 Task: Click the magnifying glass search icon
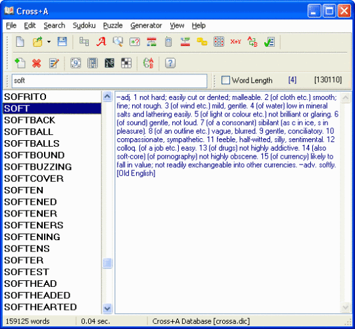[x=118, y=41]
